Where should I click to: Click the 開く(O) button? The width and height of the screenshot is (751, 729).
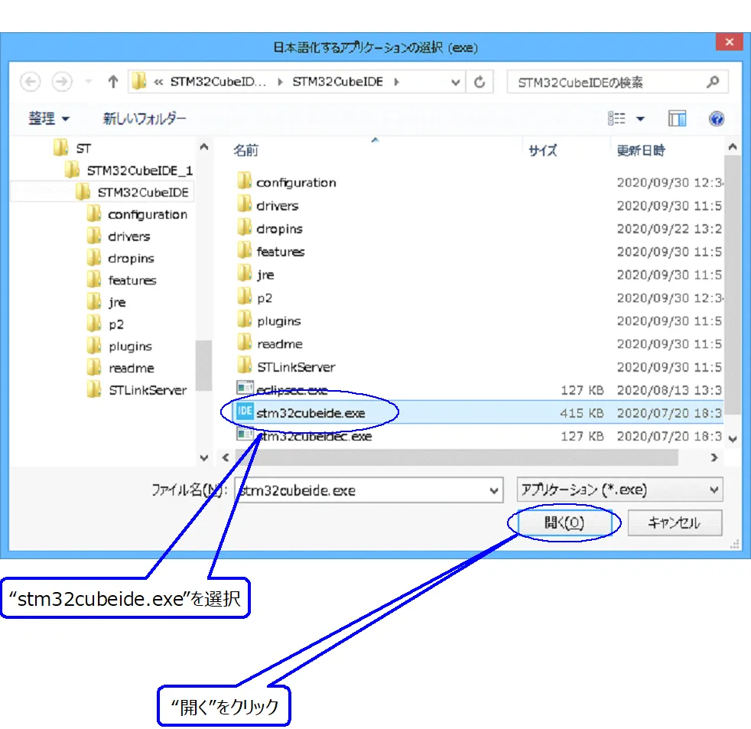click(564, 523)
